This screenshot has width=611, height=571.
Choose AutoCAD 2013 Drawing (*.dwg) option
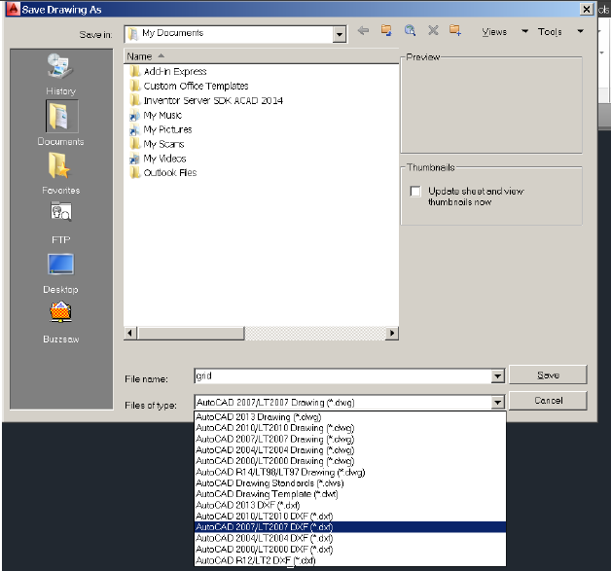350,416
